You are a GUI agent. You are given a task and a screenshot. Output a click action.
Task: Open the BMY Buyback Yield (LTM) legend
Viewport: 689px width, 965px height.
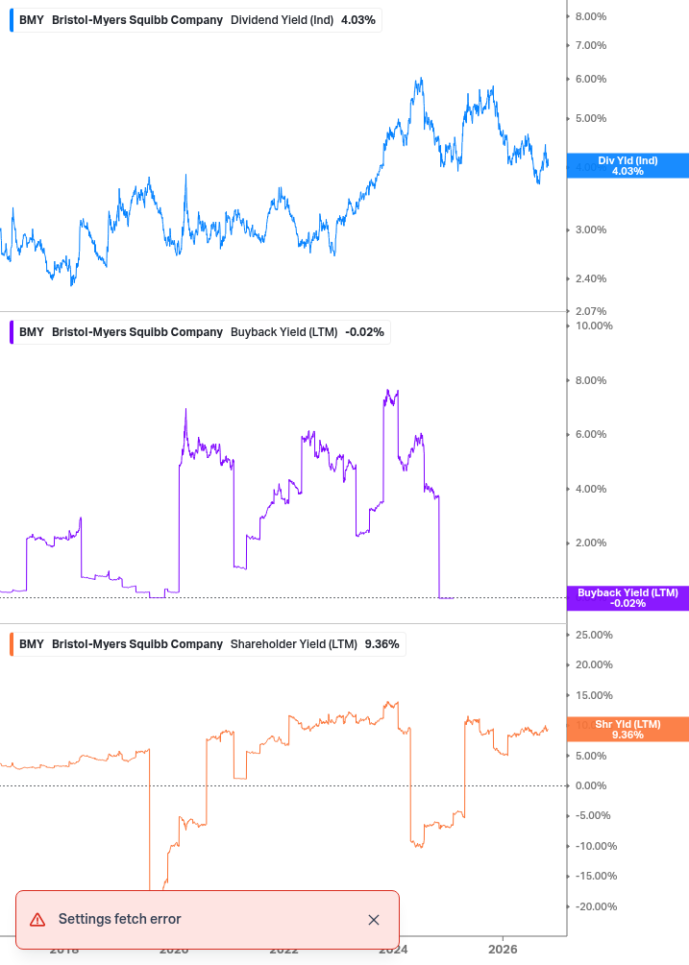coord(200,332)
